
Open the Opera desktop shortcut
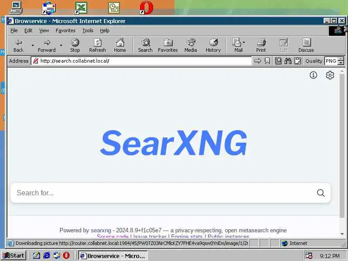coord(147,8)
